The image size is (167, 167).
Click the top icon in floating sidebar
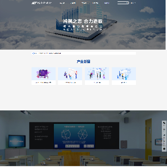click(x=164, y=123)
